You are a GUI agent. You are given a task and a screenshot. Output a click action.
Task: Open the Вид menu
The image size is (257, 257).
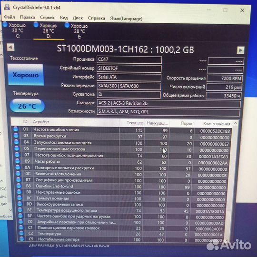(x=64, y=18)
